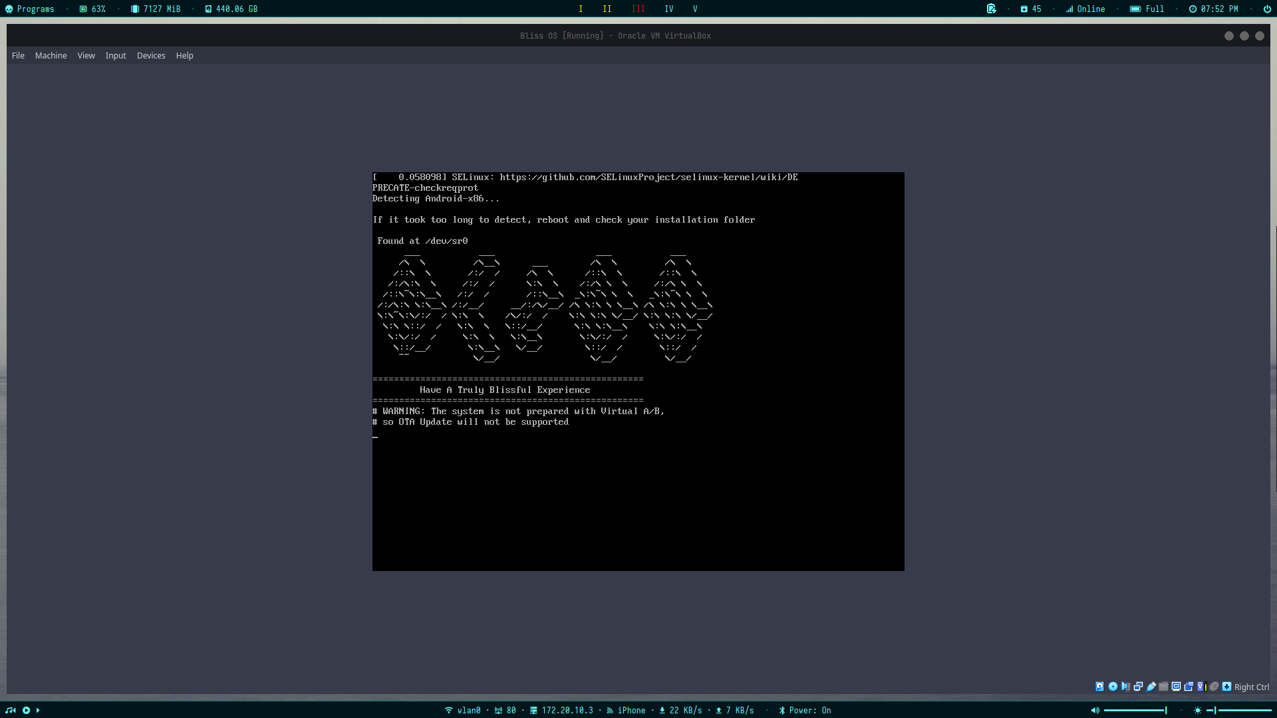Click the CPU virtualization V indicator
1277x718 pixels.
1201,687
